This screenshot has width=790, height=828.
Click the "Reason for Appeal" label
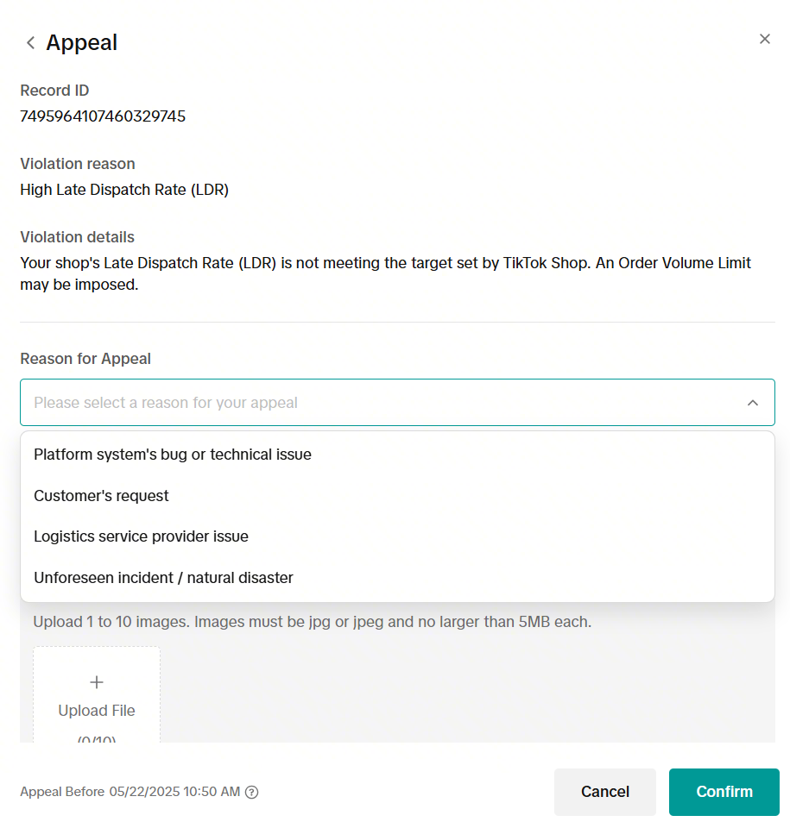click(x=85, y=359)
